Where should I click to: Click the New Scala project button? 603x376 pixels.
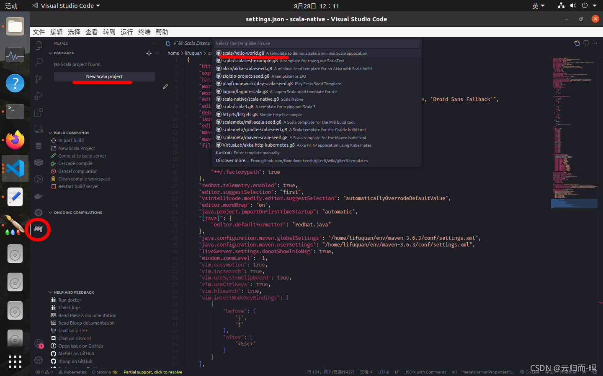(104, 76)
